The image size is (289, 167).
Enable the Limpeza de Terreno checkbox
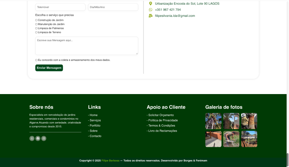[x=36, y=32]
